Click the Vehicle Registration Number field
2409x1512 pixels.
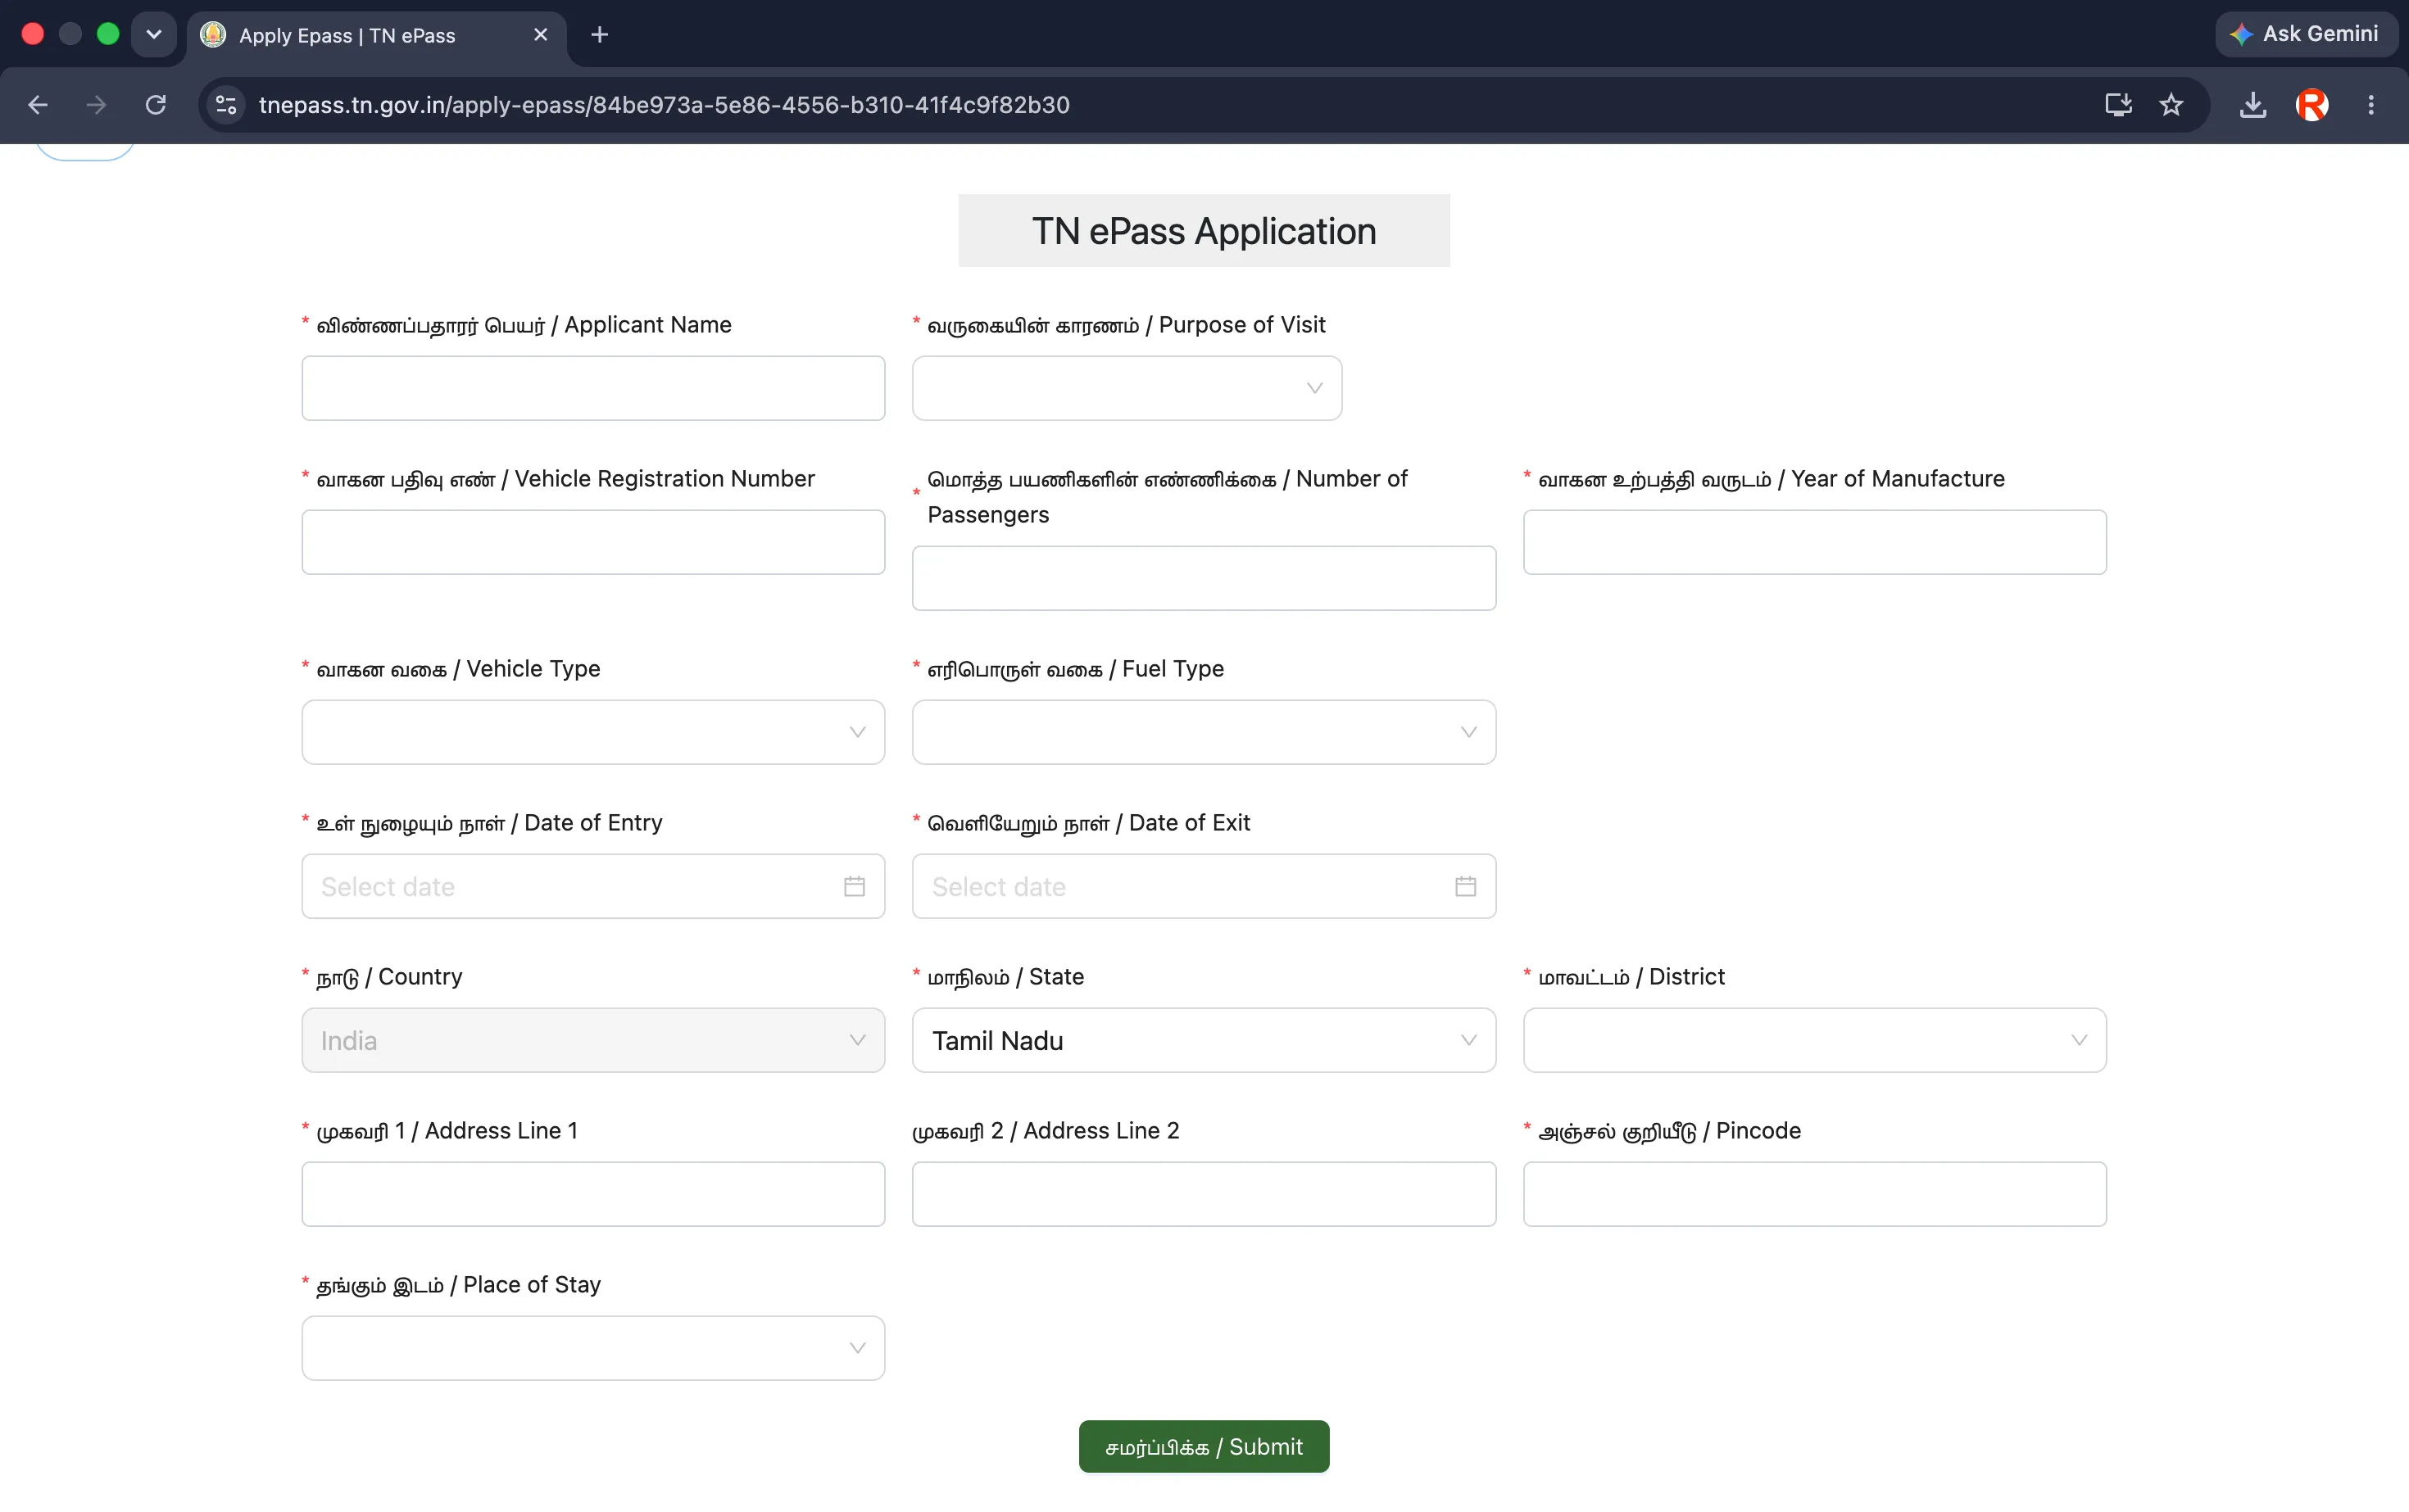593,542
